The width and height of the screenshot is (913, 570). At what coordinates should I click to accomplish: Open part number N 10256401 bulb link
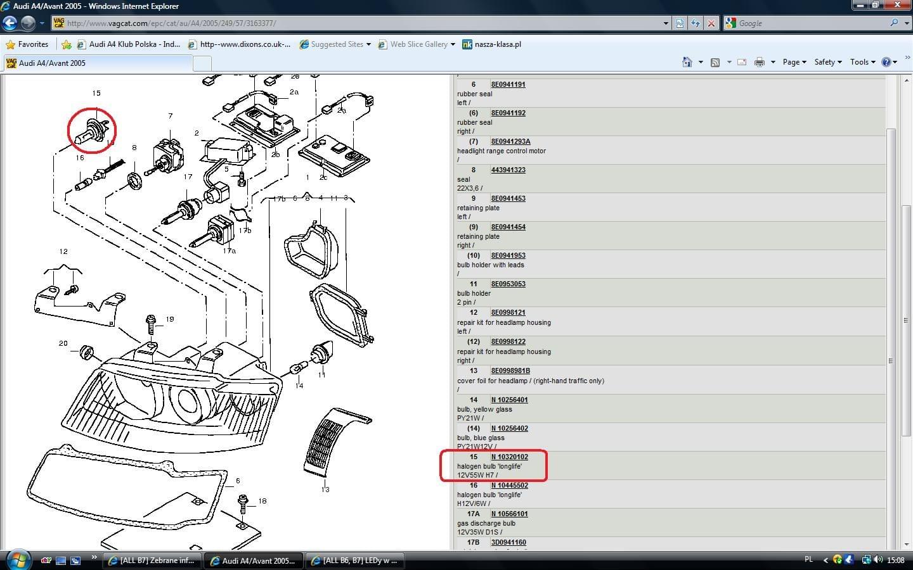click(x=509, y=400)
